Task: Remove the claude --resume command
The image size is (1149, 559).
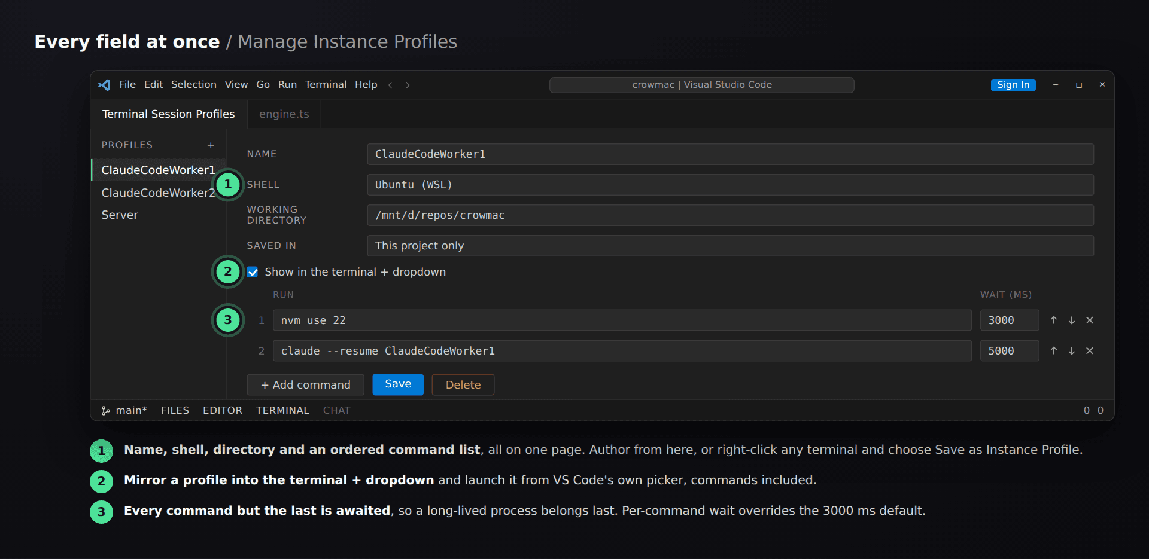Action: click(1090, 351)
